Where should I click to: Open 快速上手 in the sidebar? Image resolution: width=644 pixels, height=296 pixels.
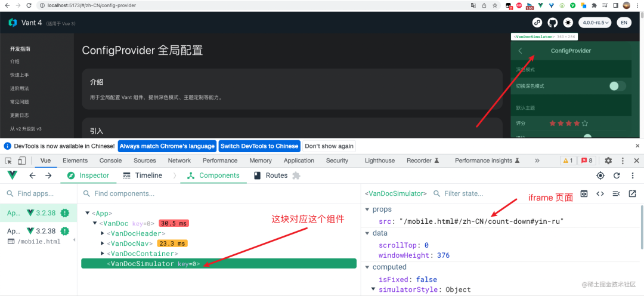19,75
